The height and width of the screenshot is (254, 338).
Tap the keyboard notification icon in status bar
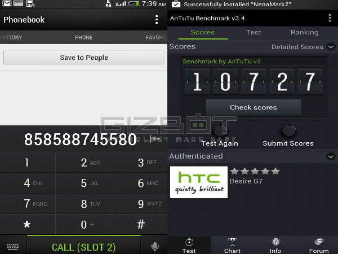click(x=19, y=3)
